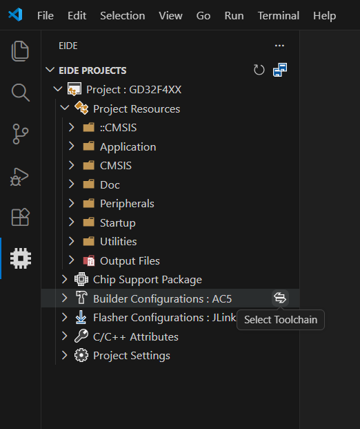Screen dimensions: 360x429
Task: Expand the ::CMSIS folder chevron
Action: click(x=71, y=127)
